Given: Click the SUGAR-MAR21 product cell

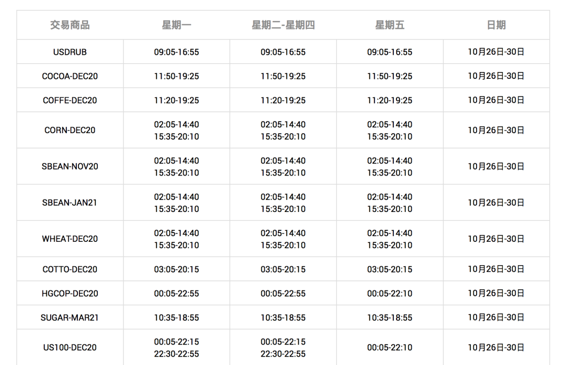Looking at the screenshot, I should point(70,317).
